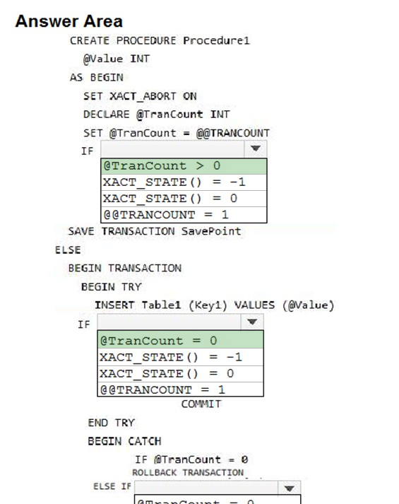
Task: Click the second IF combo box field
Action: [169, 322]
